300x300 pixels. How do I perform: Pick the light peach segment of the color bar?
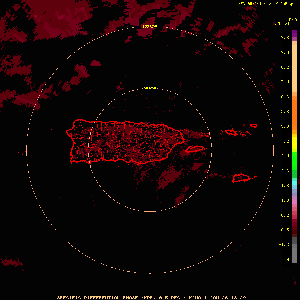(x=294, y=68)
